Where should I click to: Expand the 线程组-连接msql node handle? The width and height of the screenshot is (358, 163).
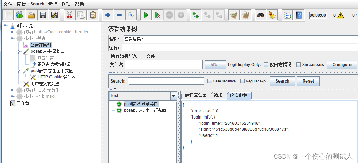tap(12, 97)
